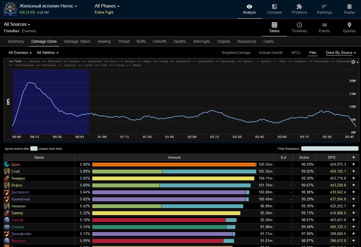Image resolution: width=361 pixels, height=247 pixels.
Task: Open the All Enemies dropdown
Action: 20,53
